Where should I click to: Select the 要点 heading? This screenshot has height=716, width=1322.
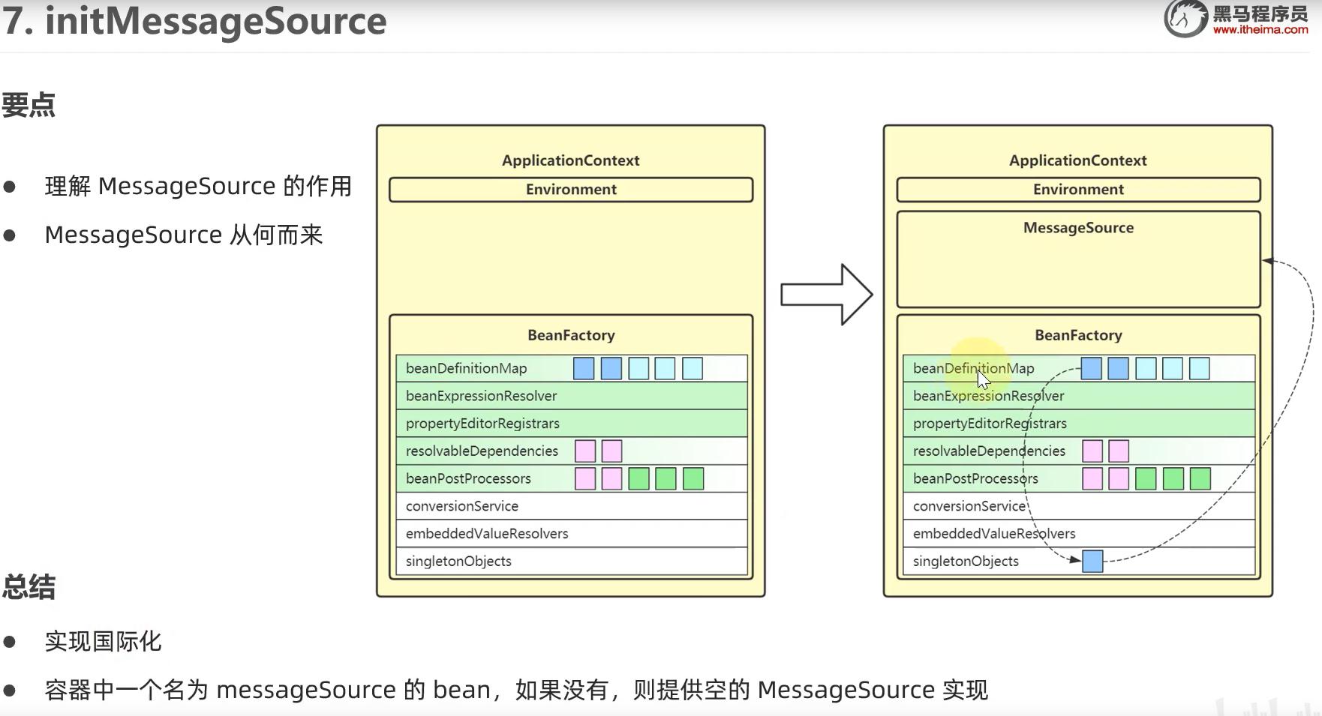click(x=29, y=105)
